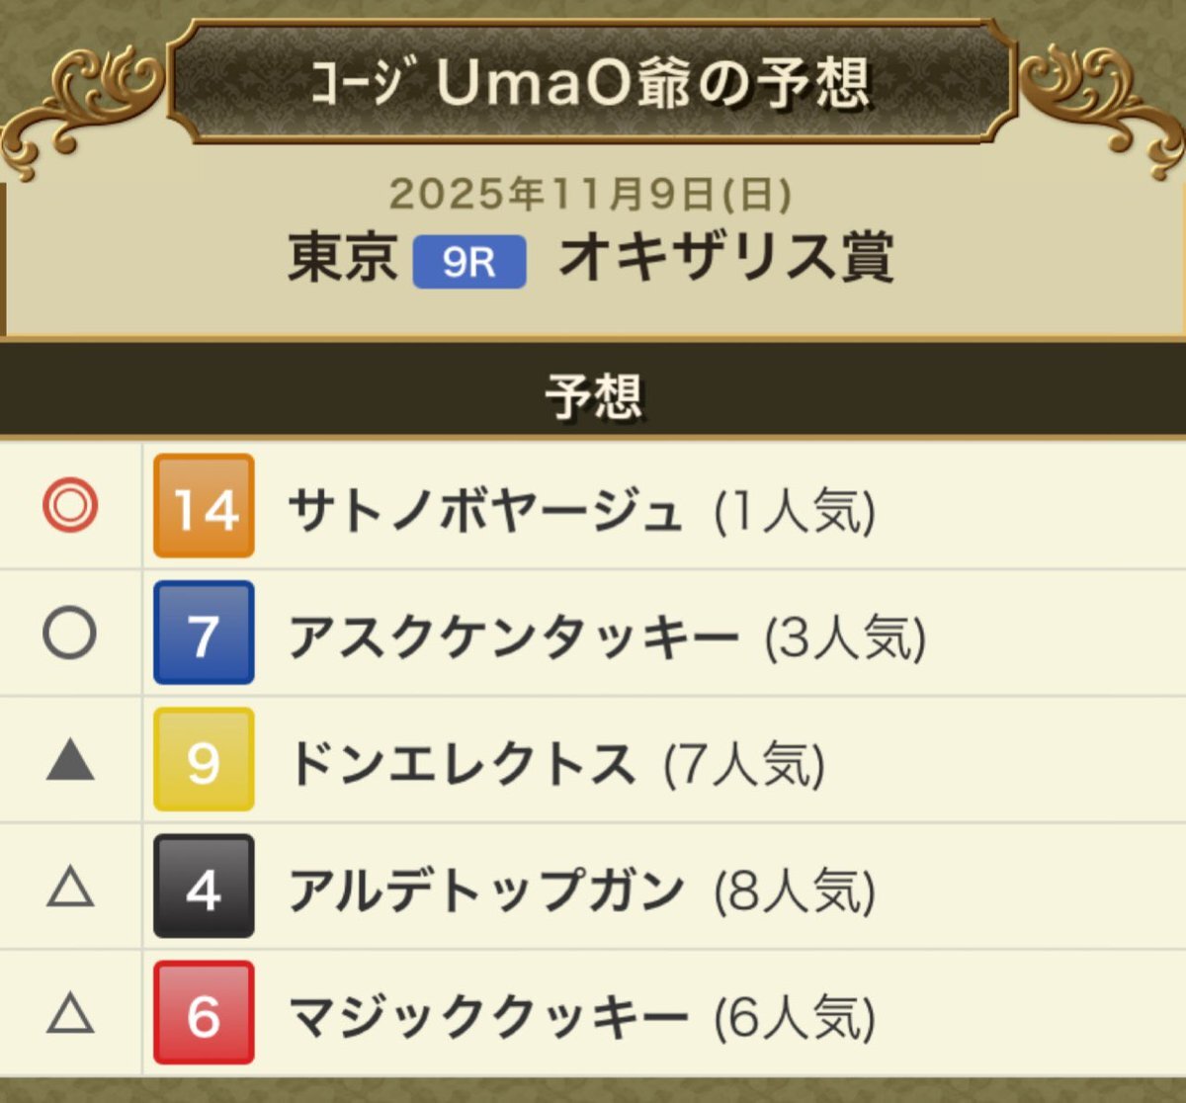Open horse アルデトップガン entry
The image size is (1186, 1103).
(x=485, y=891)
